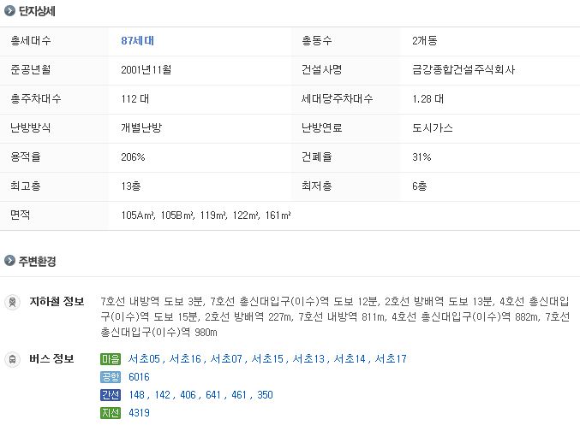Select trunk bus 148 link
The height and width of the screenshot is (431, 580).
[x=136, y=395]
